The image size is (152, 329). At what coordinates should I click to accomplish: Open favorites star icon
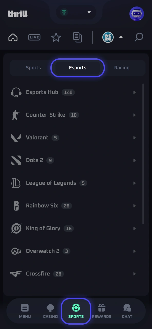(x=56, y=37)
